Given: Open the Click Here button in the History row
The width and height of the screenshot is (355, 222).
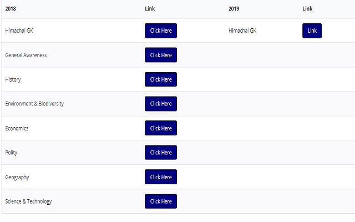Looking at the screenshot, I should [x=161, y=79].
